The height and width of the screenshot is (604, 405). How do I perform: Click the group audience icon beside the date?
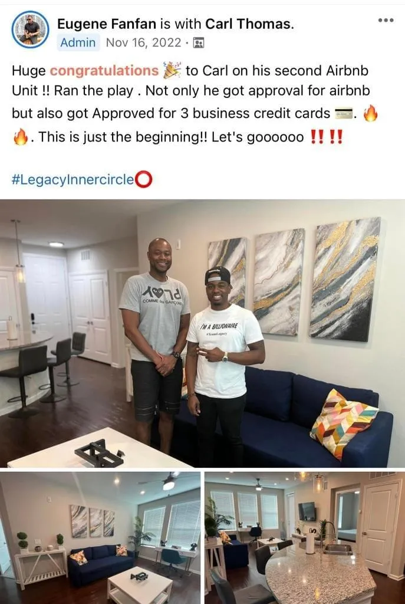(x=198, y=42)
